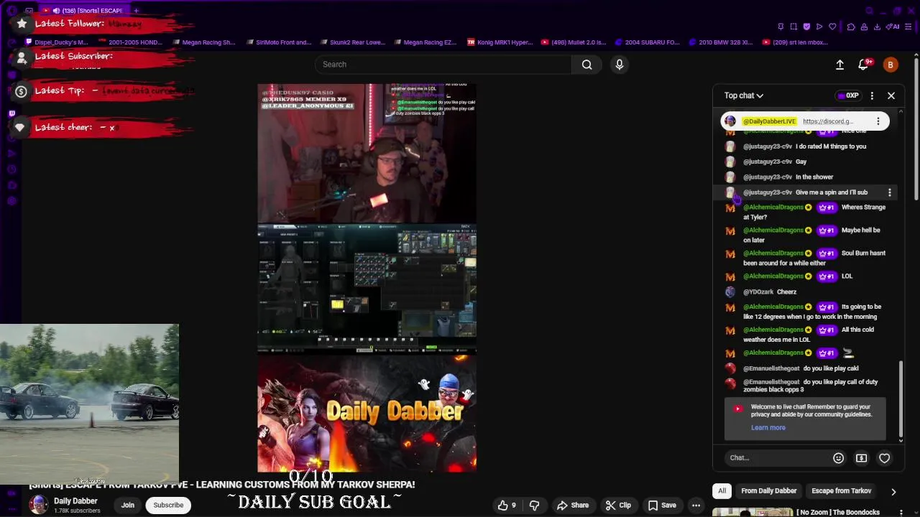This screenshot has height=517, width=920.
Task: Select 'From Daily Dabber' filter chip
Action: [x=769, y=491]
